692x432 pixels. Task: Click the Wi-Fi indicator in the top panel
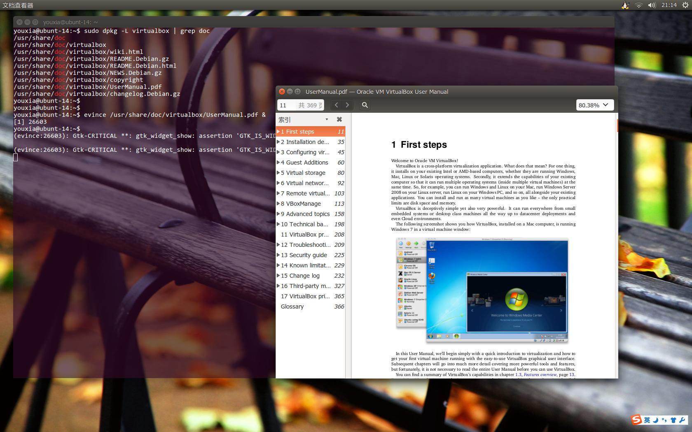click(x=639, y=5)
